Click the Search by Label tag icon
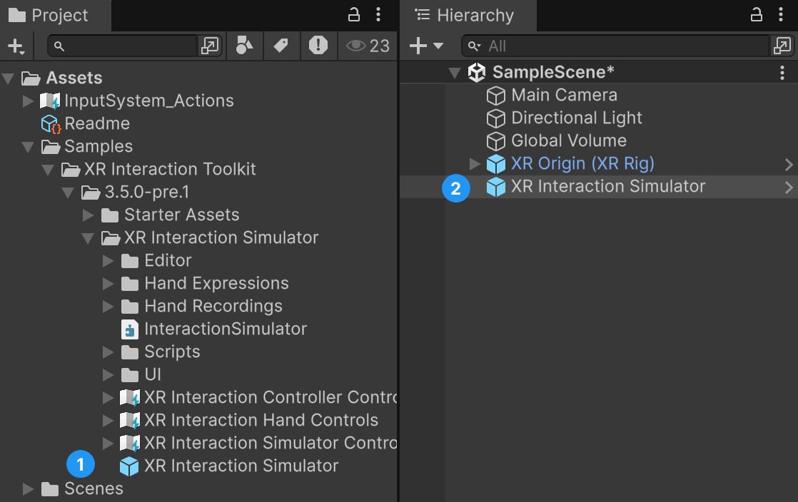798x502 pixels. point(281,46)
